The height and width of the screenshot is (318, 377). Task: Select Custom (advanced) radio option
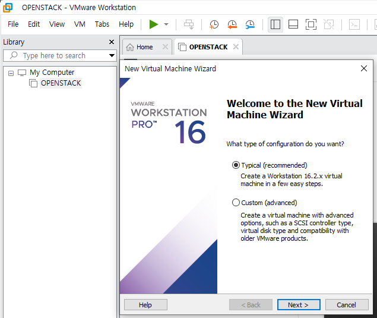(x=236, y=203)
